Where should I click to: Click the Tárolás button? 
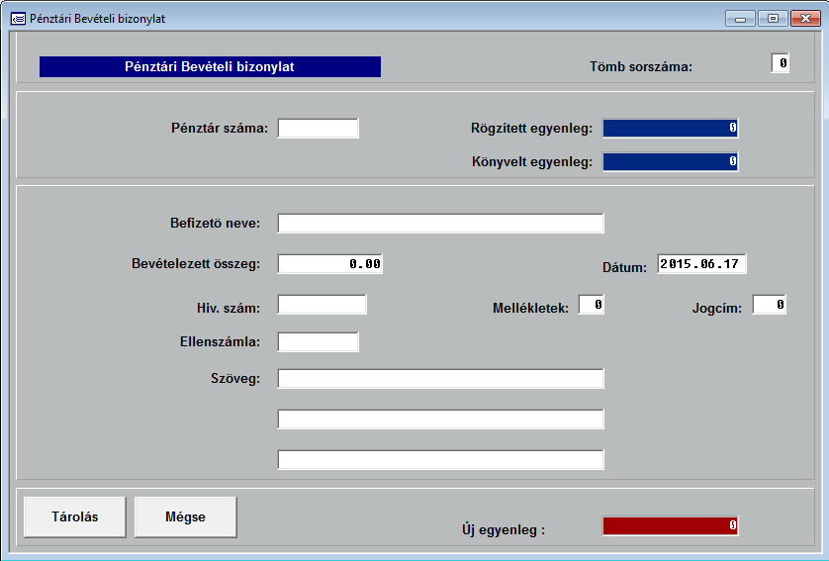(x=75, y=516)
